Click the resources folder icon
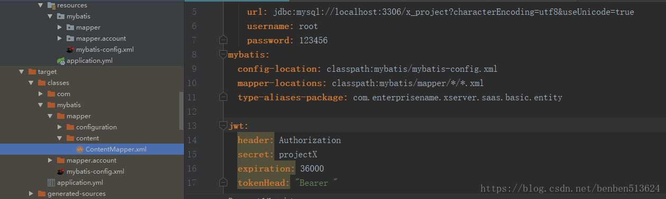This screenshot has height=199, width=666. tap(51, 5)
